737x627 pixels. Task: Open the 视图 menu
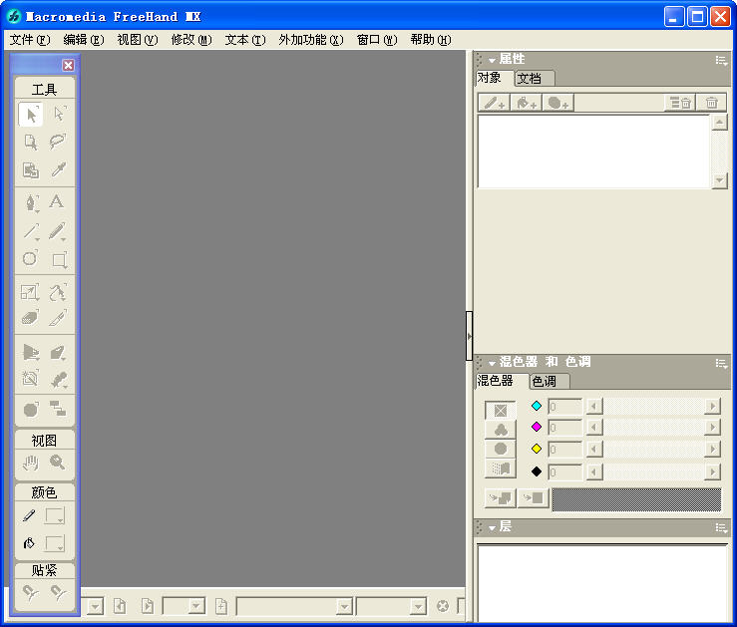point(138,40)
